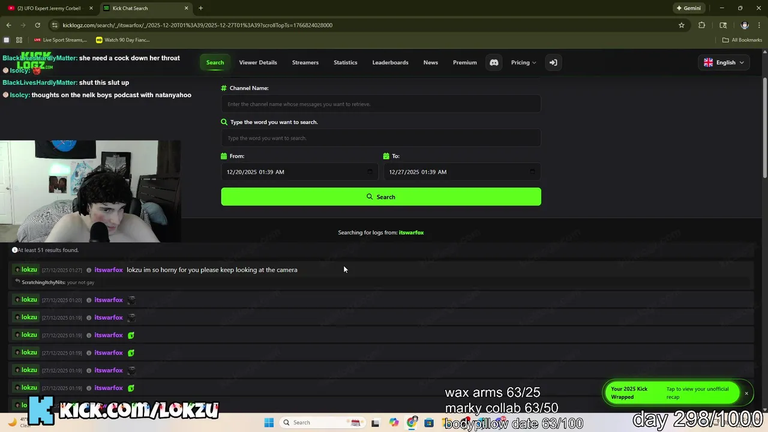Click ScratchingItchyNits reply 'your not gay'
Screen dimensions: 768x432
click(x=58, y=283)
